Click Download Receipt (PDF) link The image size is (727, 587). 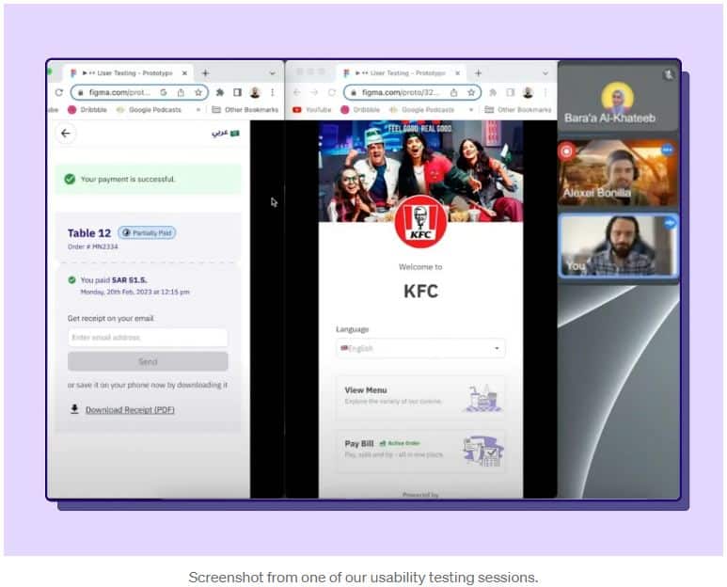click(x=130, y=409)
